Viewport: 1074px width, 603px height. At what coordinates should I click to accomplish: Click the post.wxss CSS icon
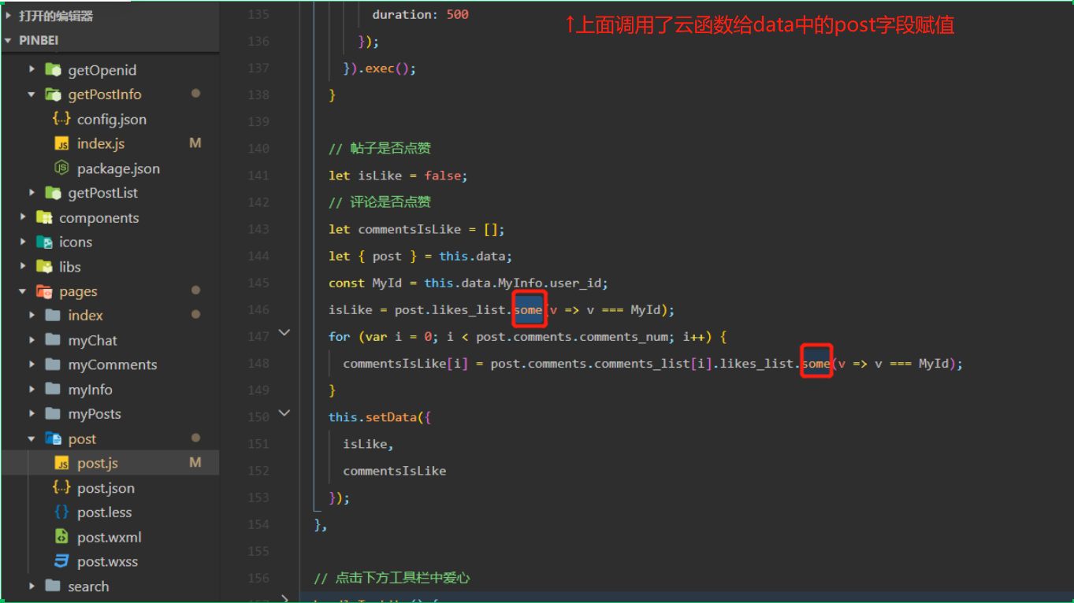pos(61,561)
